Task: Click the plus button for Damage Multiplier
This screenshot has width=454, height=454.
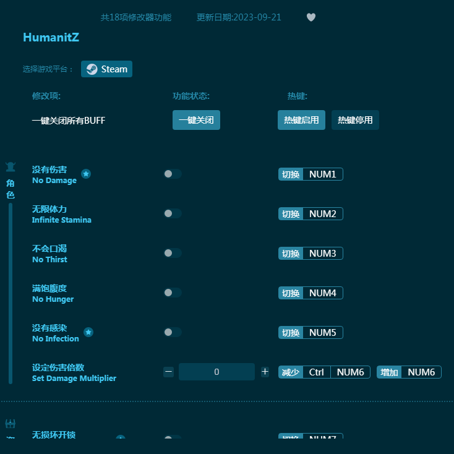Action: 265,372
